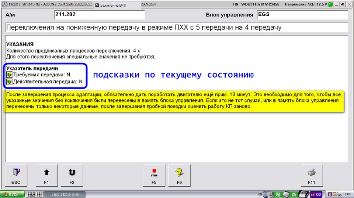Screen dimensions: 354x198
Task: Toggle the Зажигание ВКЛ checkbox
Action: (x=97, y=5)
